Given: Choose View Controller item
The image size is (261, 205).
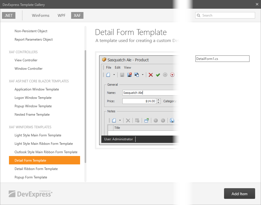Looking at the screenshot, I should (x=26, y=60).
